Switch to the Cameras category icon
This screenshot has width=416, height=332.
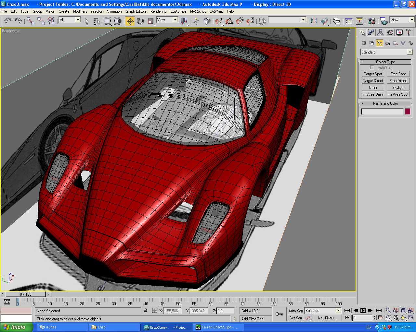[x=387, y=43]
